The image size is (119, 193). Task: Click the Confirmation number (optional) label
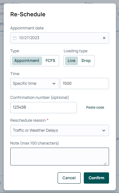pos(40,98)
